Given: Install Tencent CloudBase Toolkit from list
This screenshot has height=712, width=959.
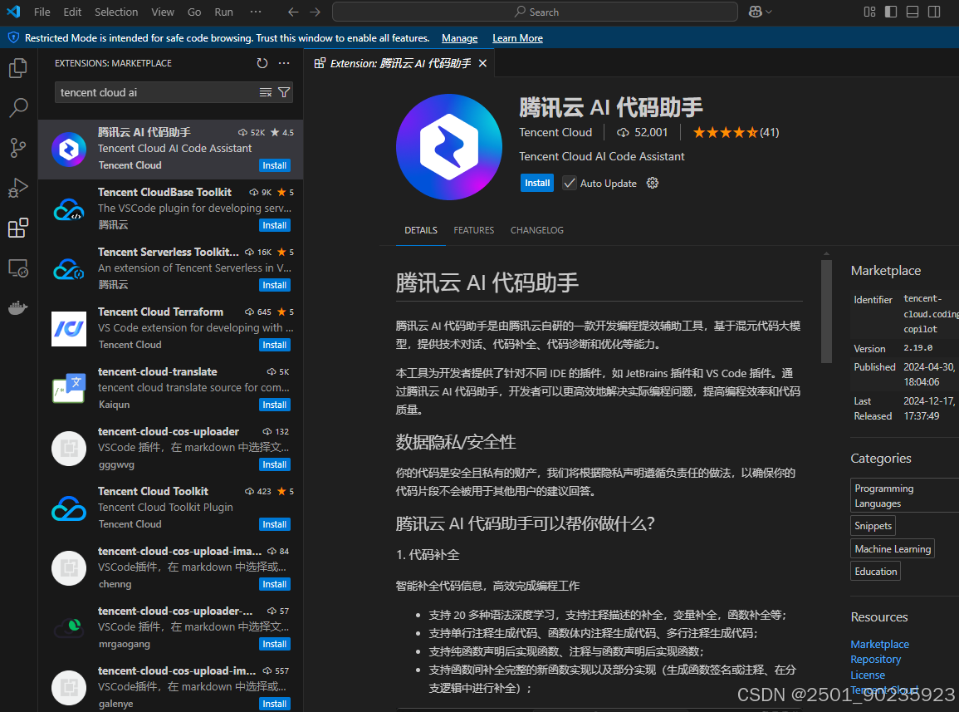Looking at the screenshot, I should pos(275,225).
